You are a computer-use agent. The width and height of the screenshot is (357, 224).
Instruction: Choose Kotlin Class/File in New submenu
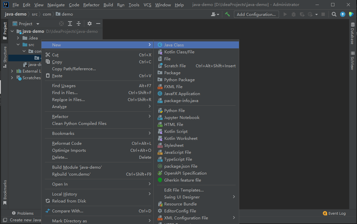click(x=196, y=52)
